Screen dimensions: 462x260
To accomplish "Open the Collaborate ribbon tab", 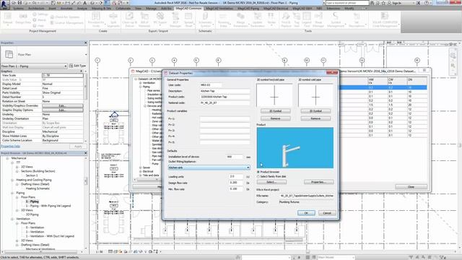I will point(123,9).
